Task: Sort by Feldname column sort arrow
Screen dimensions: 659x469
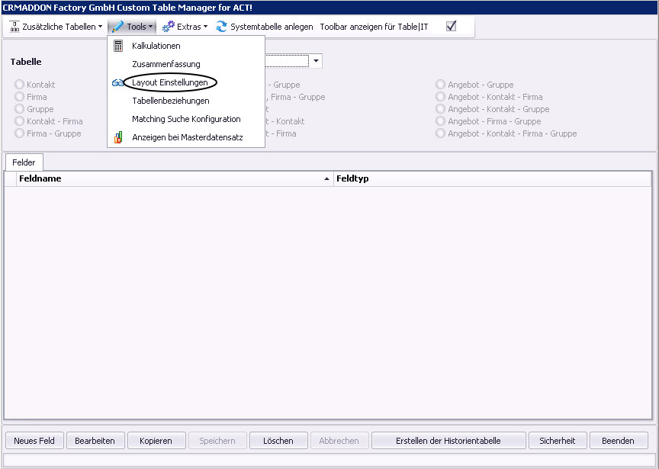Action: (326, 178)
